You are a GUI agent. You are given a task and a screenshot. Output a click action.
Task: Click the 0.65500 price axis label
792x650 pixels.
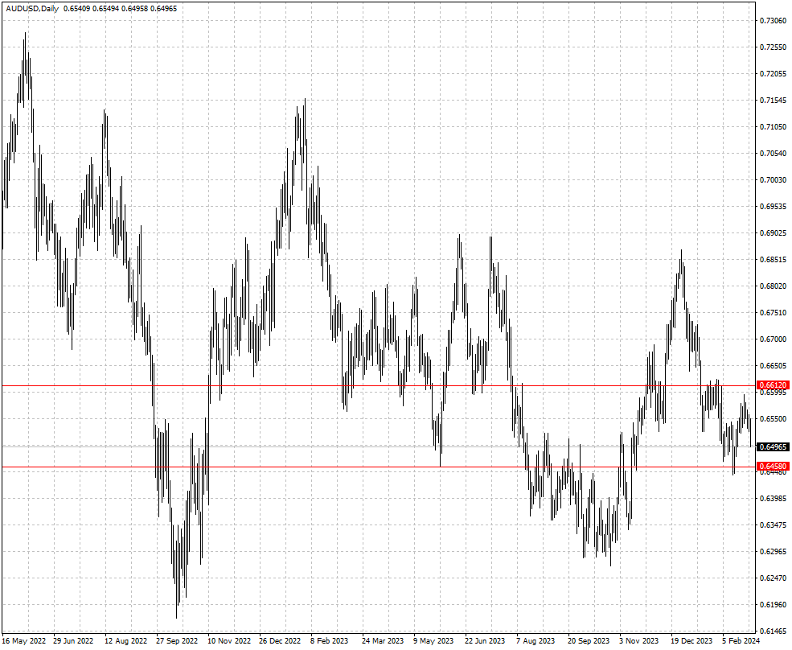(x=774, y=418)
